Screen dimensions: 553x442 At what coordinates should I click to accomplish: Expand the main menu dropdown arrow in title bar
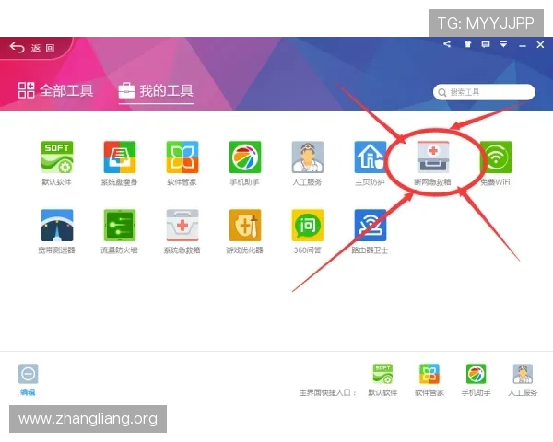pyautogui.click(x=503, y=44)
